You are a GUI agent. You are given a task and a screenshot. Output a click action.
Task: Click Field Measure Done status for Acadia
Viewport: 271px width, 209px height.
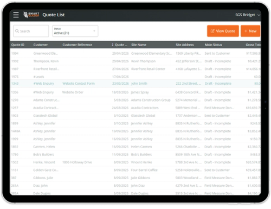coord(219,108)
